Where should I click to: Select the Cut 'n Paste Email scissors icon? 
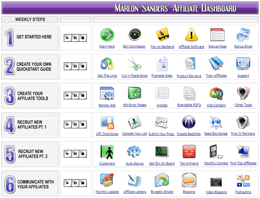pos(134,64)
